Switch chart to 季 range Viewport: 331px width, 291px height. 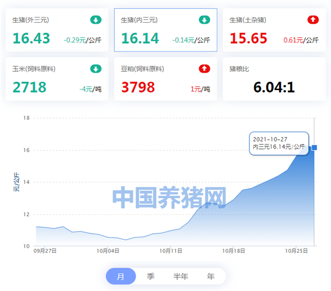tap(151, 276)
